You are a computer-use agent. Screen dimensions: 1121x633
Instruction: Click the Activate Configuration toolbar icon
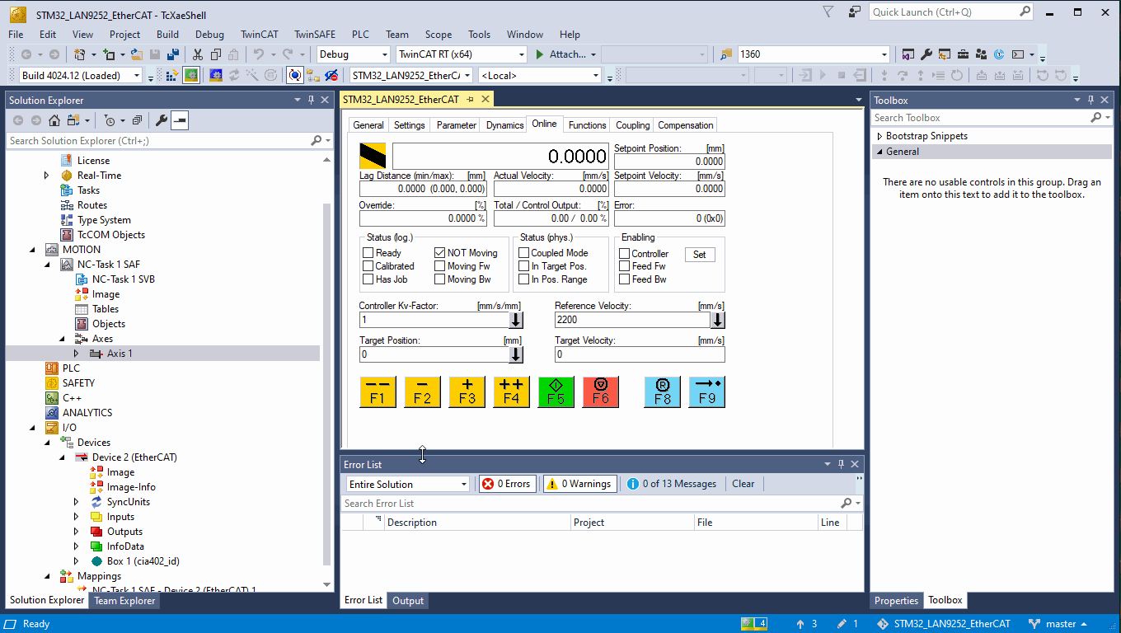coord(172,75)
